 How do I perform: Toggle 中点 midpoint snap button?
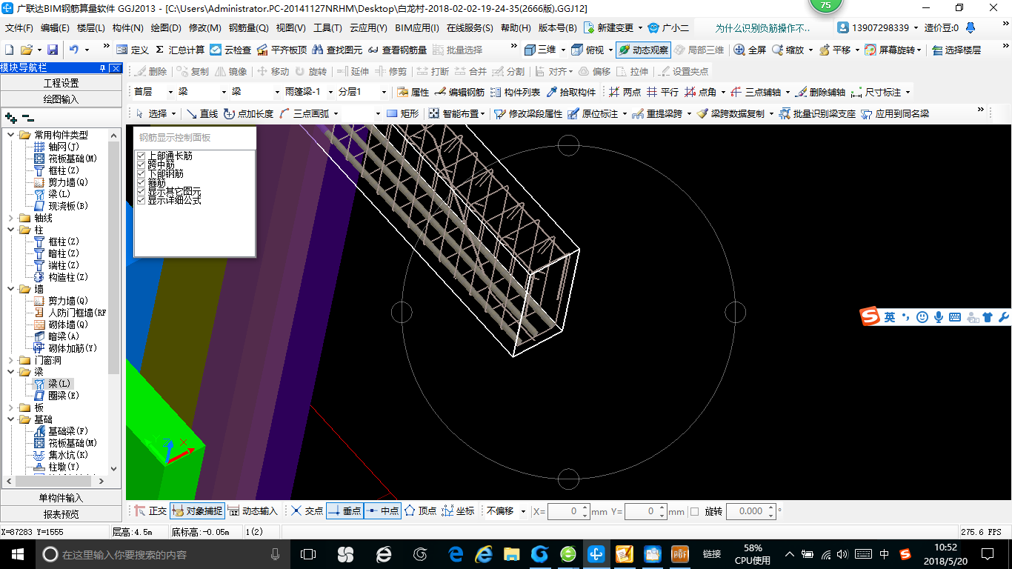[382, 511]
